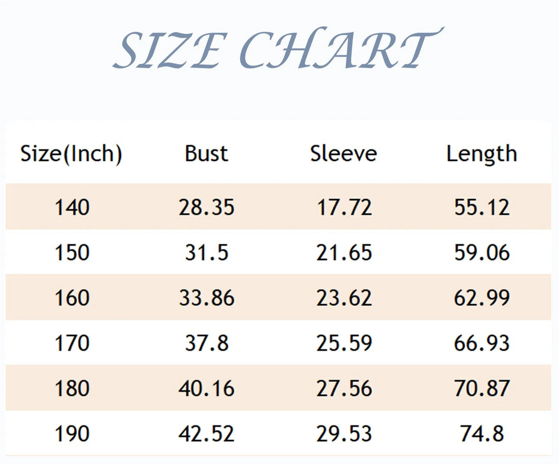Click the size 180 cell

tap(72, 388)
